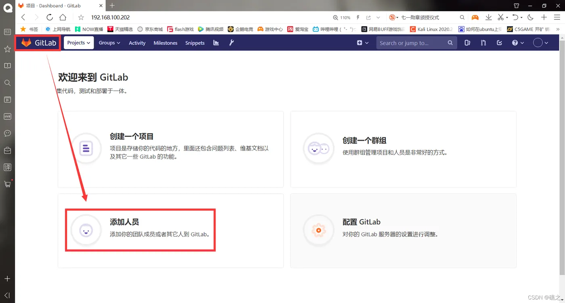
Task: Open the user avatar dropdown
Action: 540,43
